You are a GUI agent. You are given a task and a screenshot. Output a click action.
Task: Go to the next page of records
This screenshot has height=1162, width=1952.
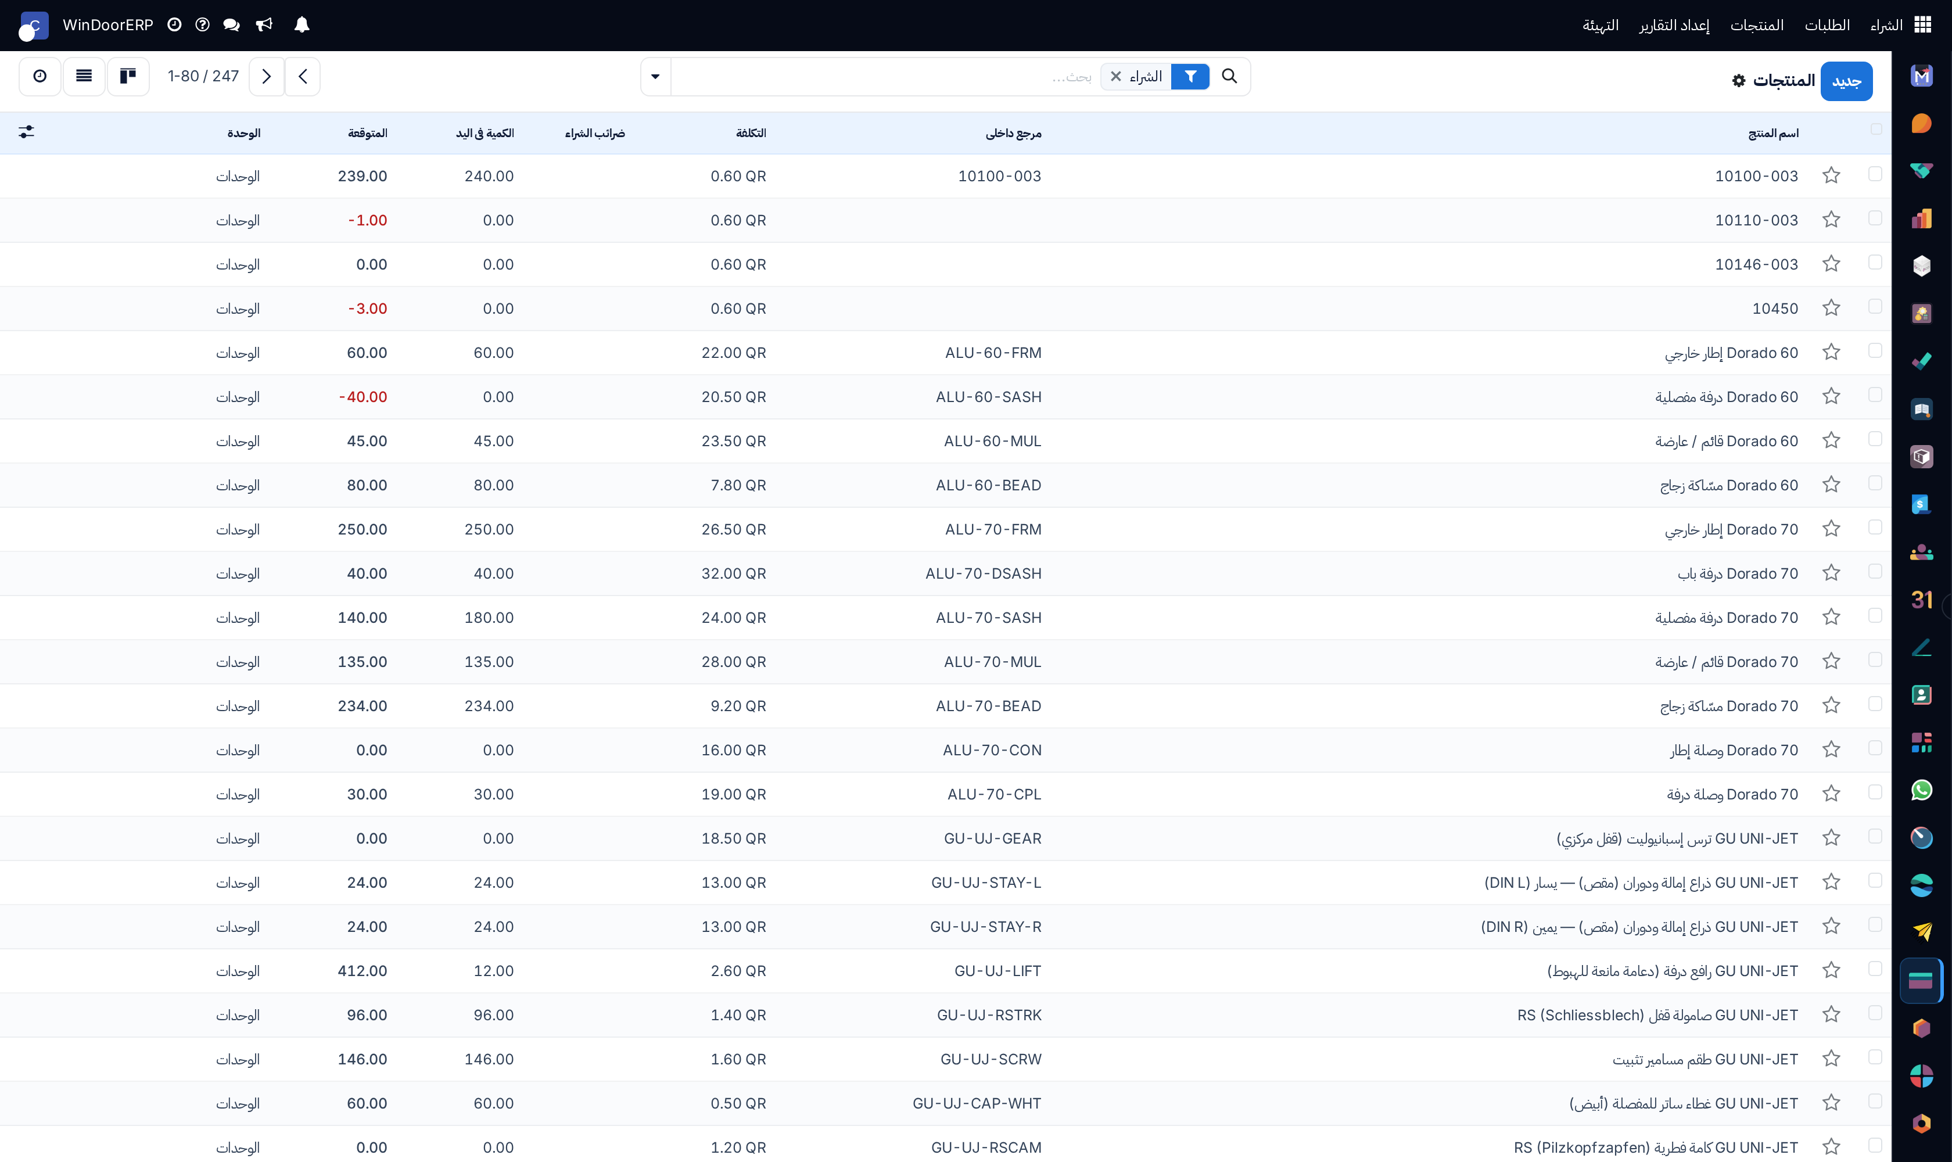[x=266, y=76]
